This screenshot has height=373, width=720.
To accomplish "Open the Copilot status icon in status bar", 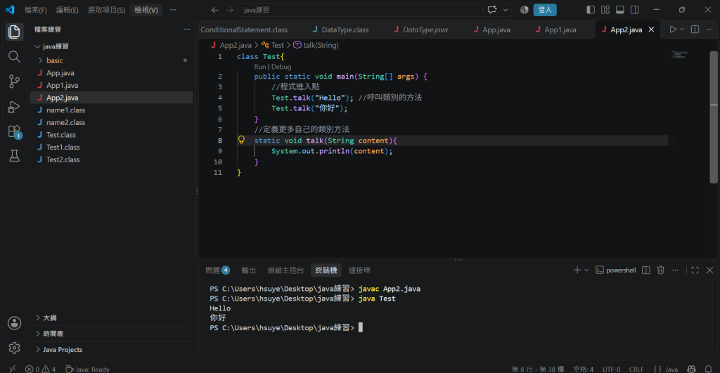I will click(692, 369).
